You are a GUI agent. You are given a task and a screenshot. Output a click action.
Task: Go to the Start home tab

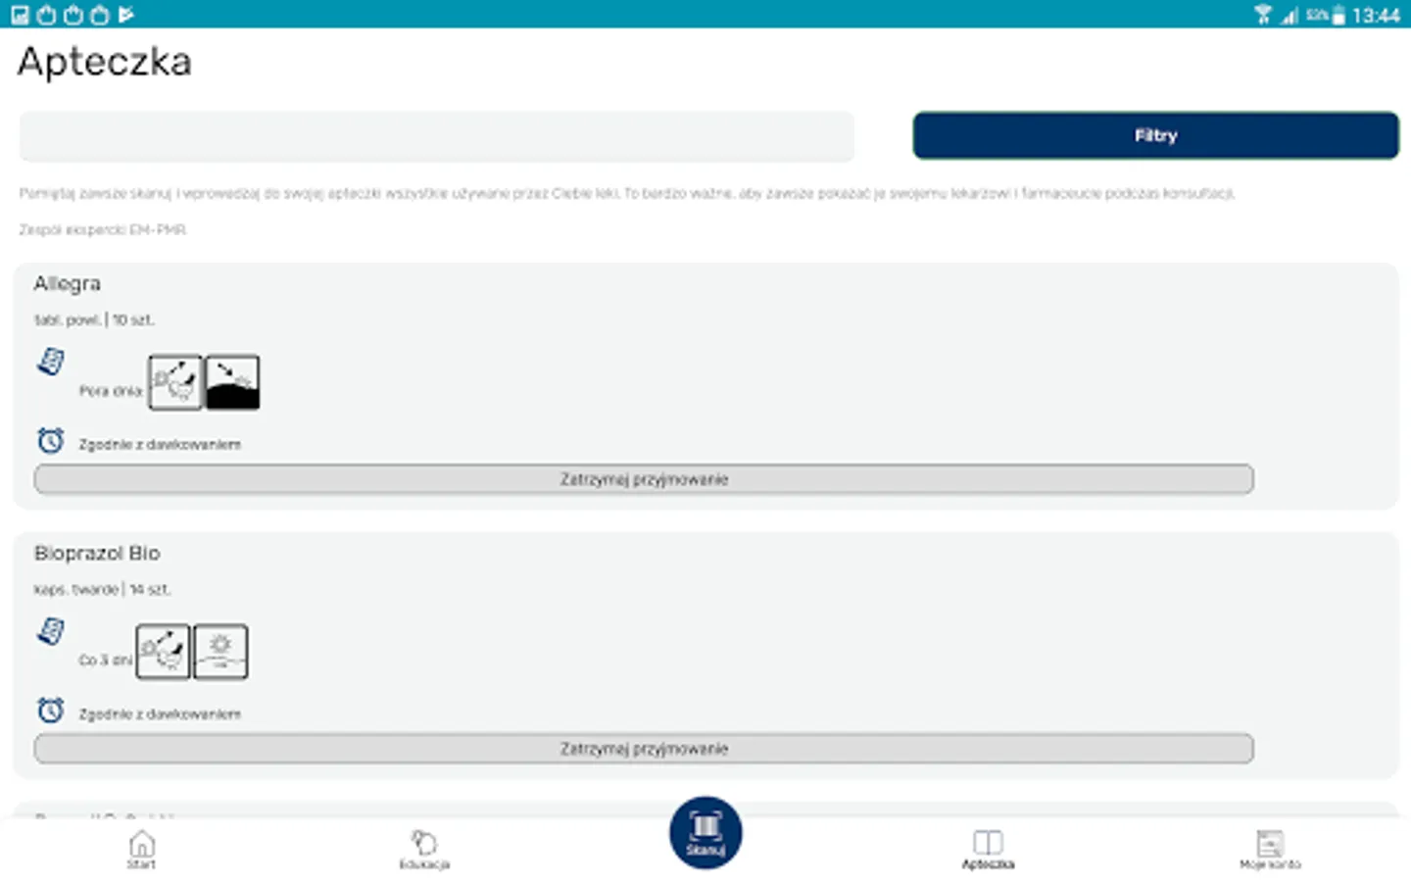pyautogui.click(x=142, y=849)
